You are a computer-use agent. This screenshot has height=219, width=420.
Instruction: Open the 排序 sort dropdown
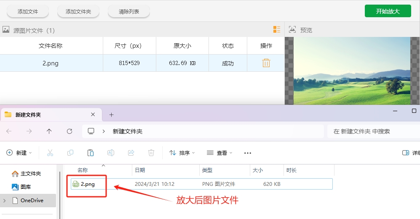[182, 153]
